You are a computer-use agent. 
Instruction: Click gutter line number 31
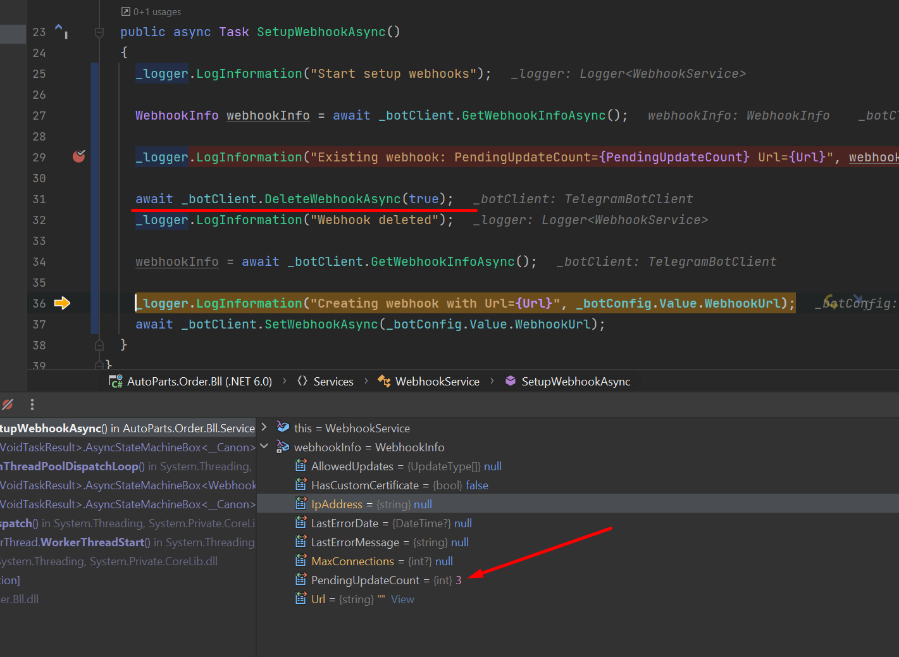pyautogui.click(x=39, y=199)
